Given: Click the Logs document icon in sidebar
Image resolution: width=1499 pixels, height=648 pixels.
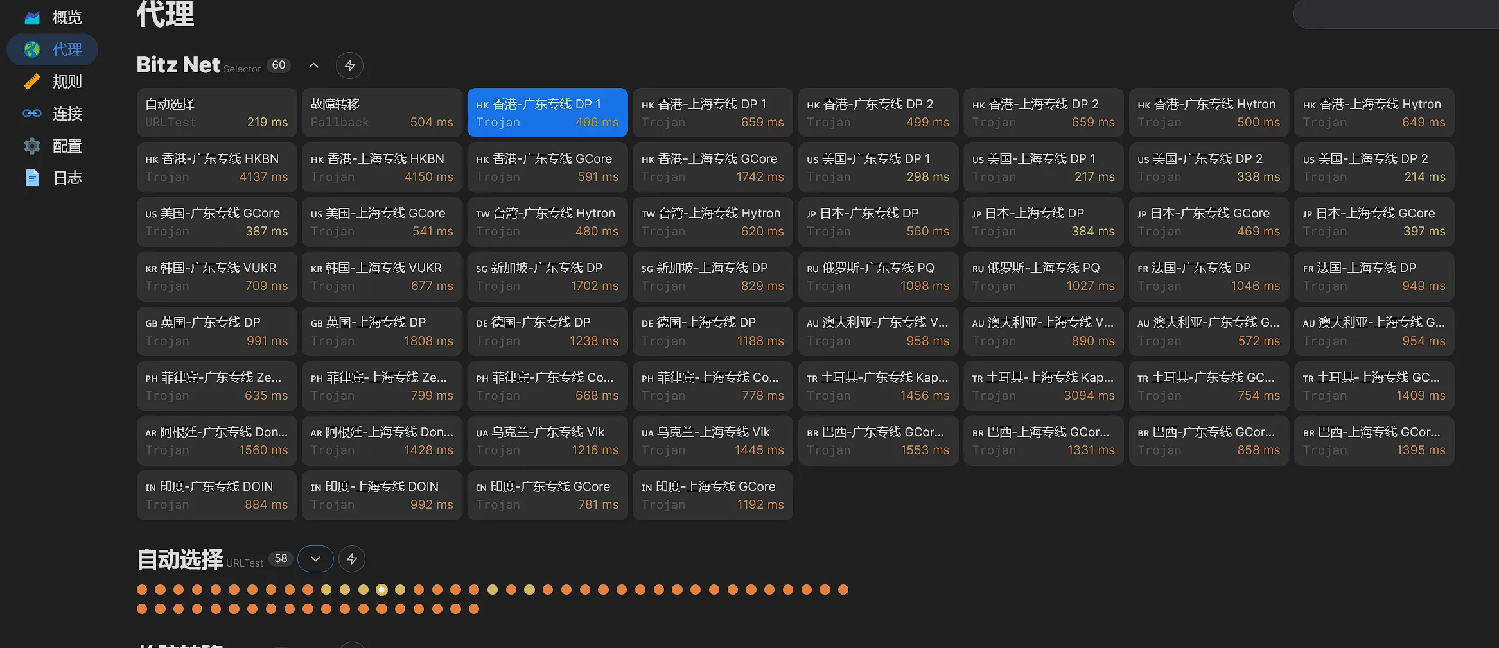Looking at the screenshot, I should 32,178.
